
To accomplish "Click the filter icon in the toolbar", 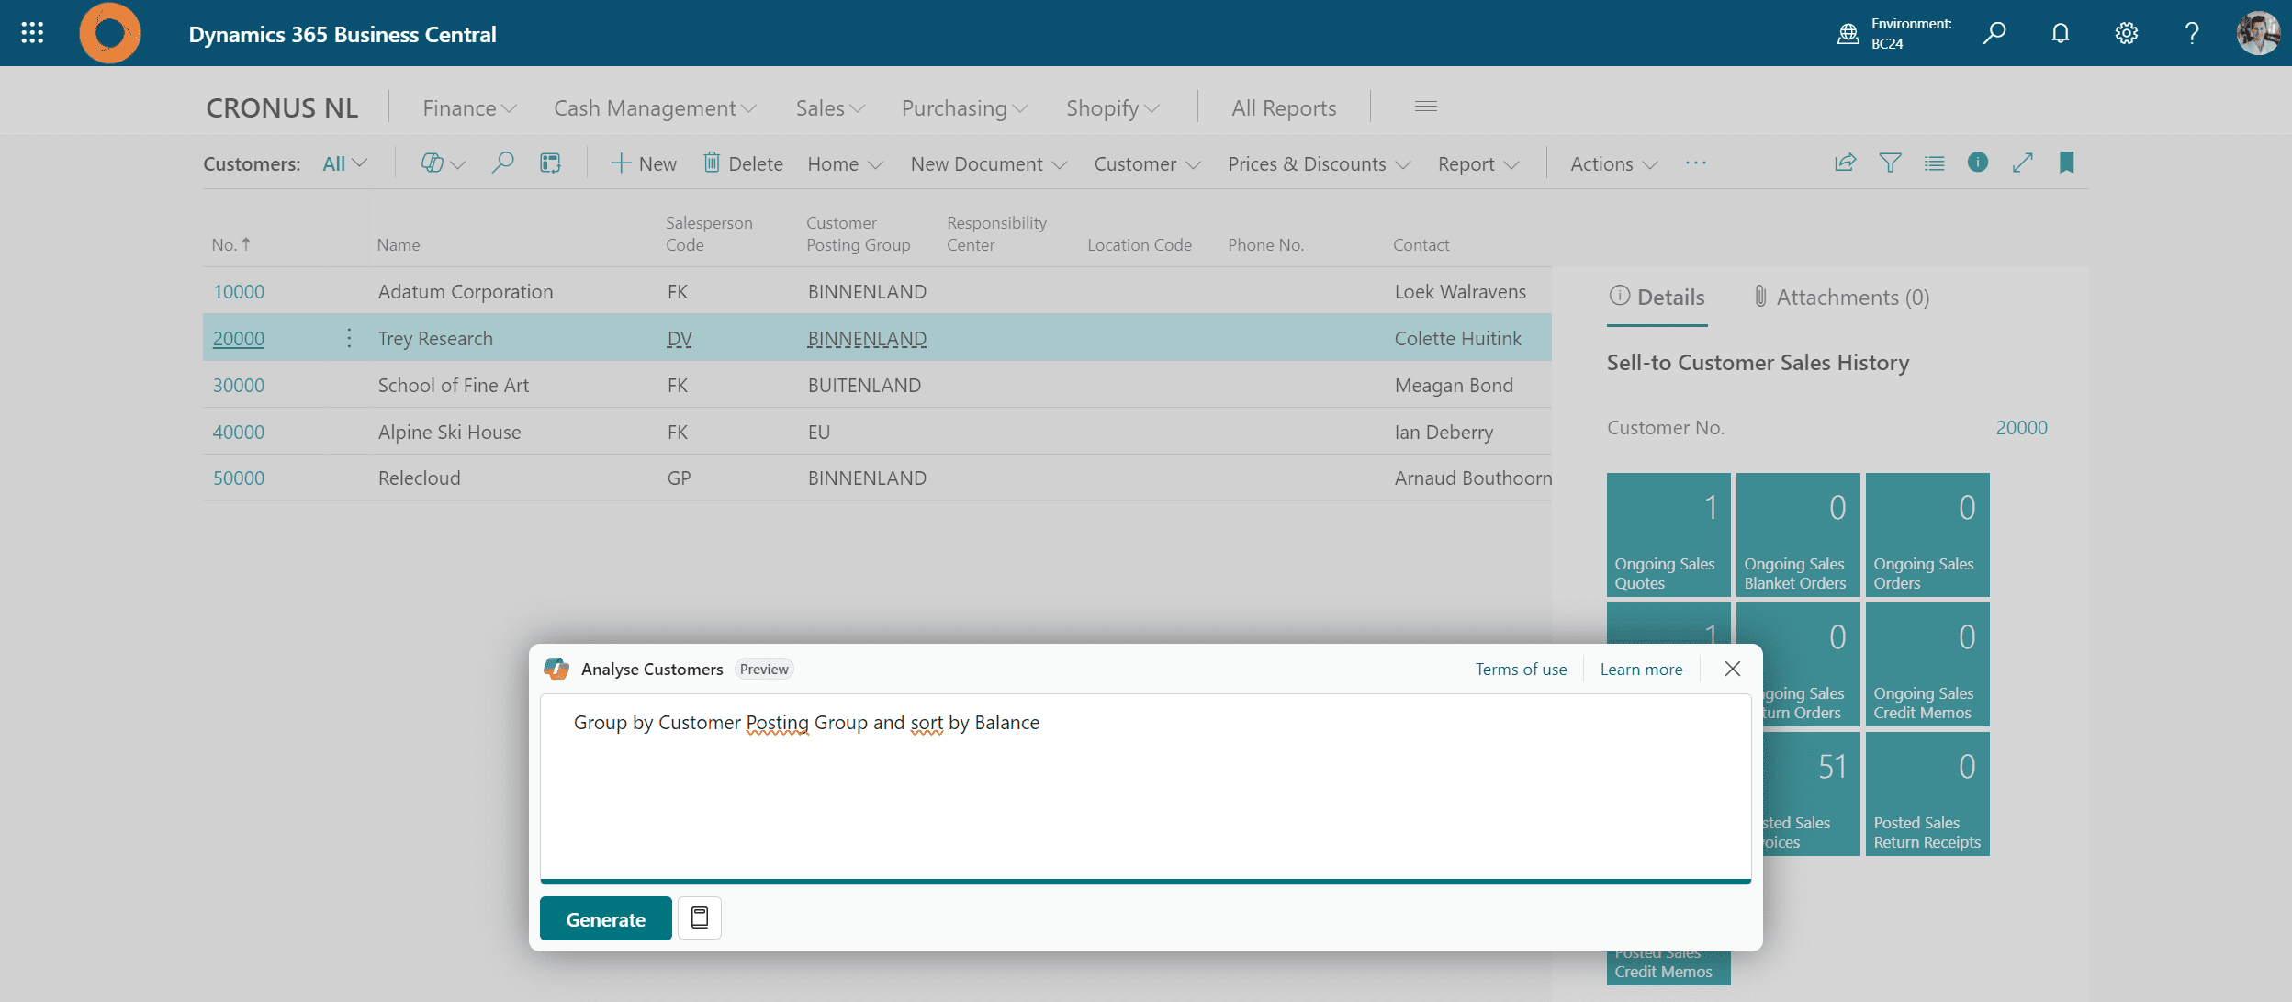I will [1892, 163].
